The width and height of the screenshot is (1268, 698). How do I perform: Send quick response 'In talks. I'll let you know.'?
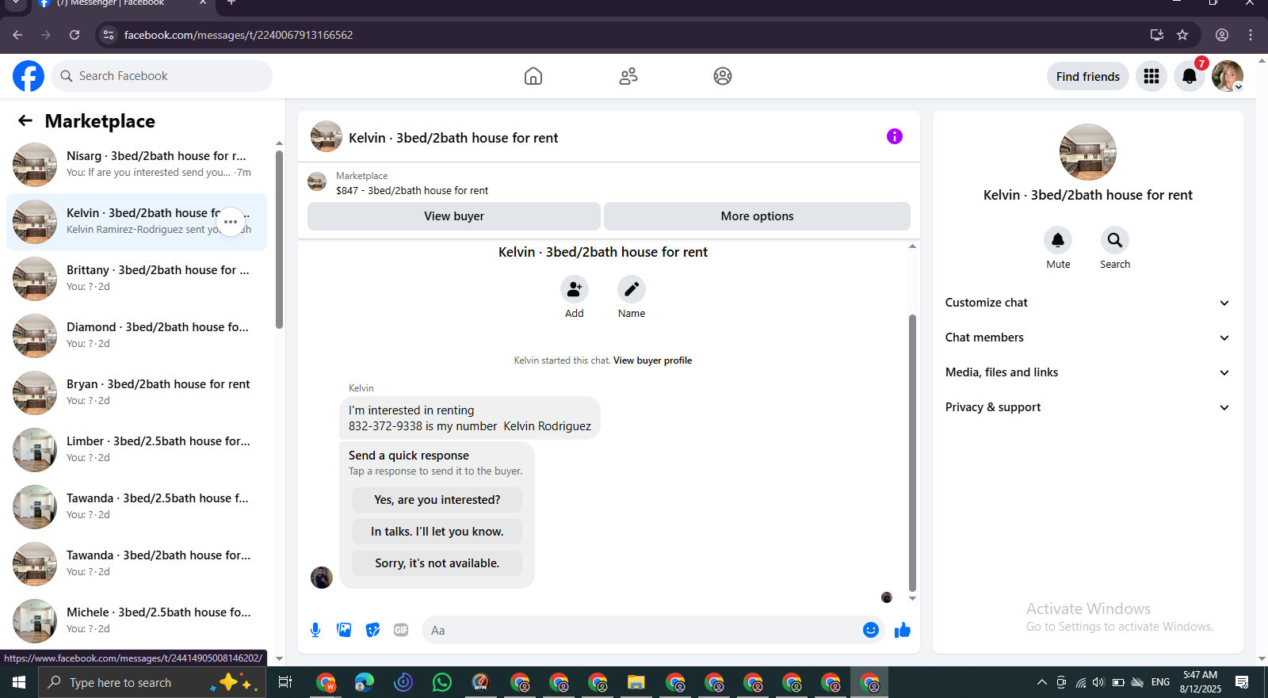coord(437,532)
